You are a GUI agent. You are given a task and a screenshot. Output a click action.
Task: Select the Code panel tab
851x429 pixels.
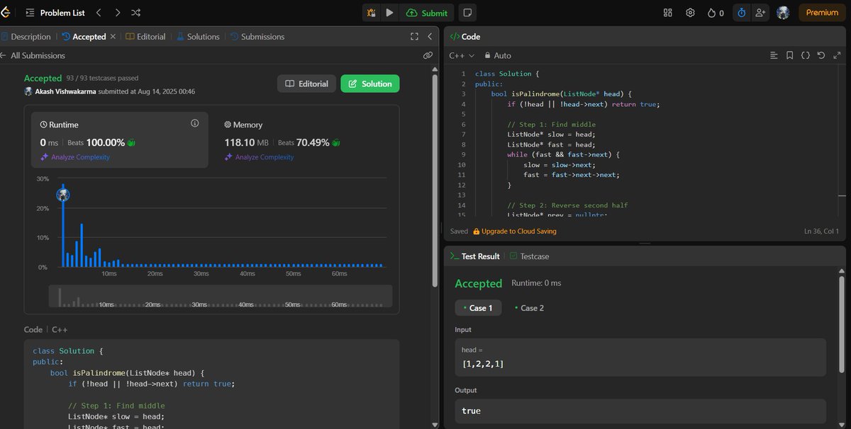pos(466,37)
